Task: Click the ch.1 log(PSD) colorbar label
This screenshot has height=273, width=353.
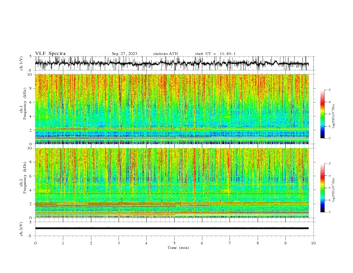Action: [334, 116]
